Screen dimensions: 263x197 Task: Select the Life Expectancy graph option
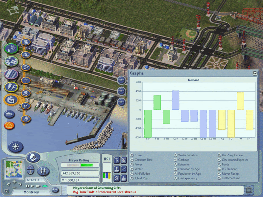point(176,178)
